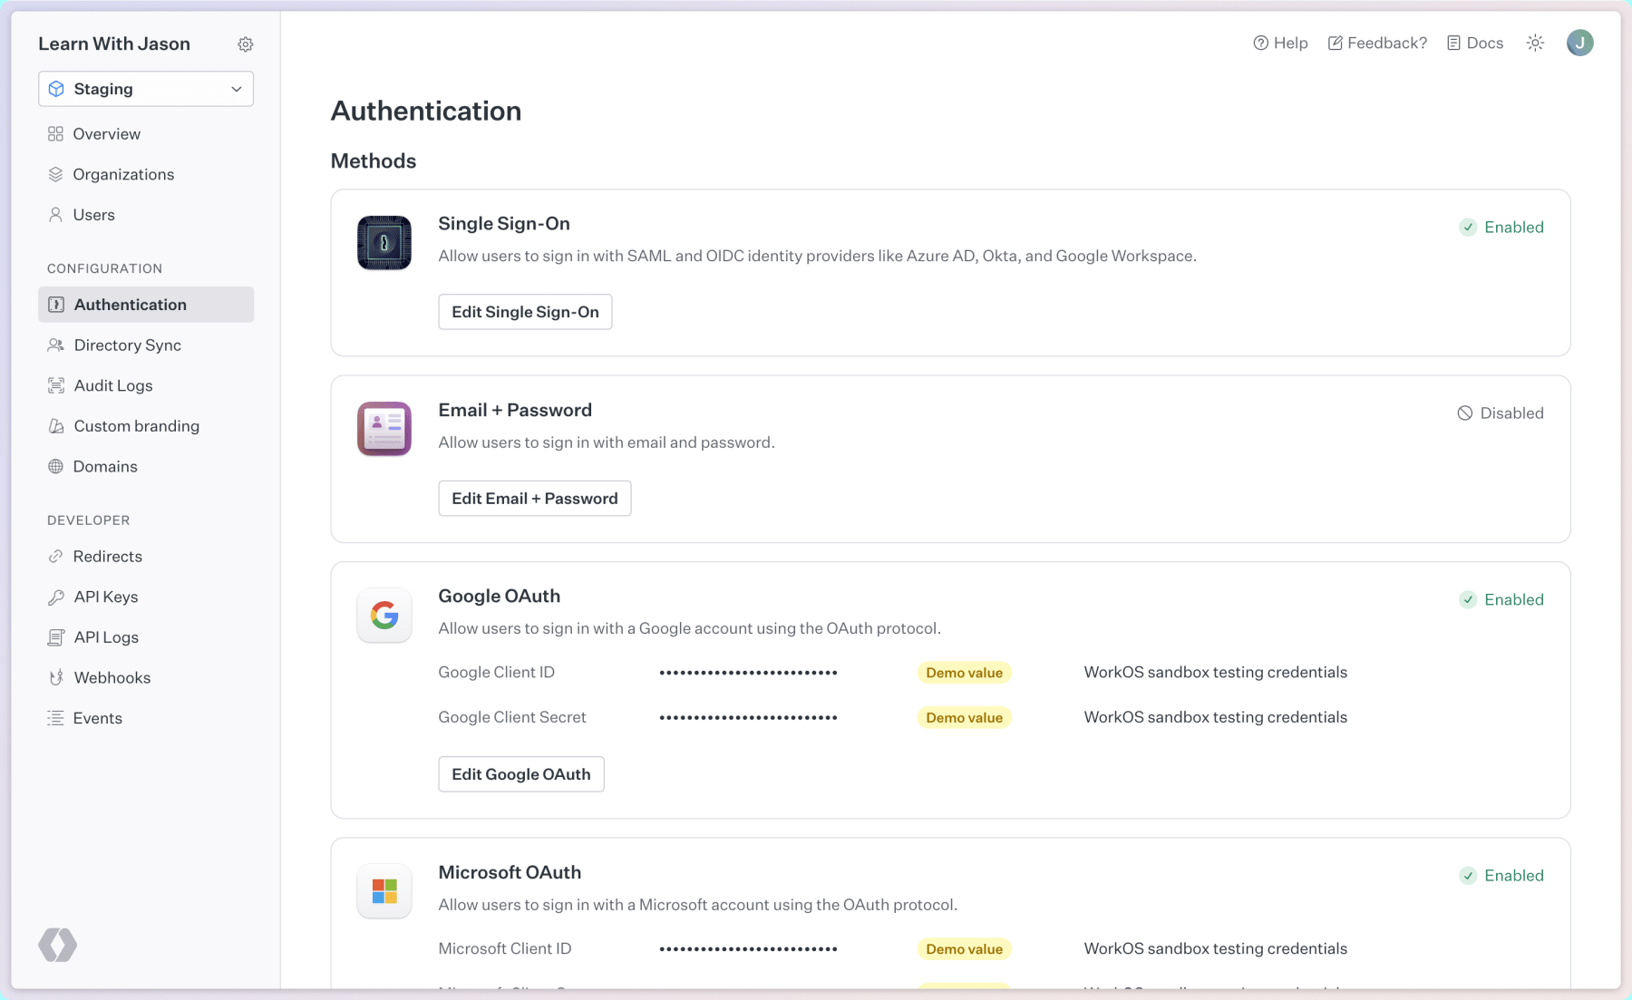Click the Domains globe icon
The image size is (1632, 1000).
pos(56,466)
